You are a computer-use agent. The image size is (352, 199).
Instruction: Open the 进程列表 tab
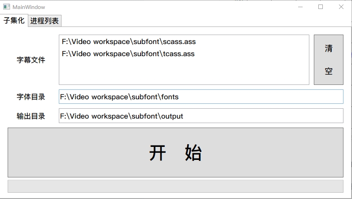(x=44, y=21)
